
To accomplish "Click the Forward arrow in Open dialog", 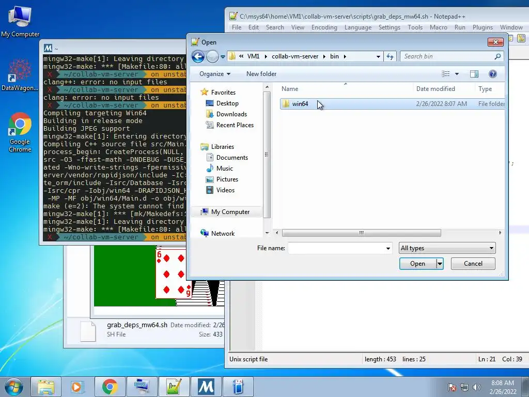I will tap(212, 56).
